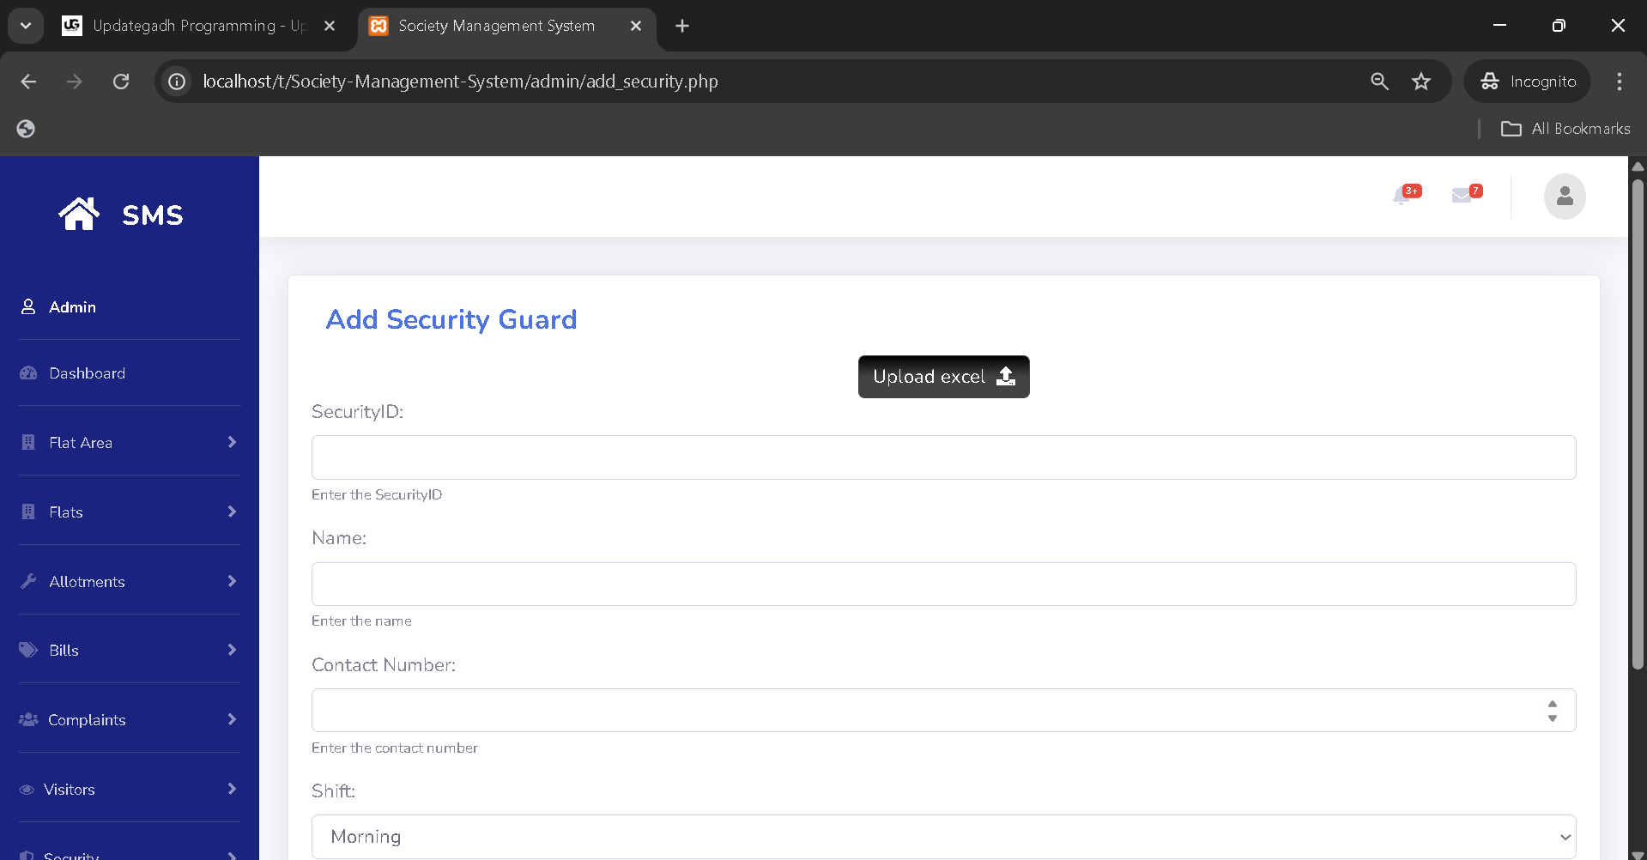The width and height of the screenshot is (1647, 860).
Task: Expand the Bills sidebar menu
Action: 129,650
